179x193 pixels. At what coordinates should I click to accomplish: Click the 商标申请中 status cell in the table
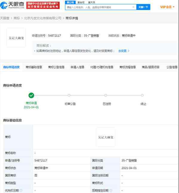[x=41, y=168]
